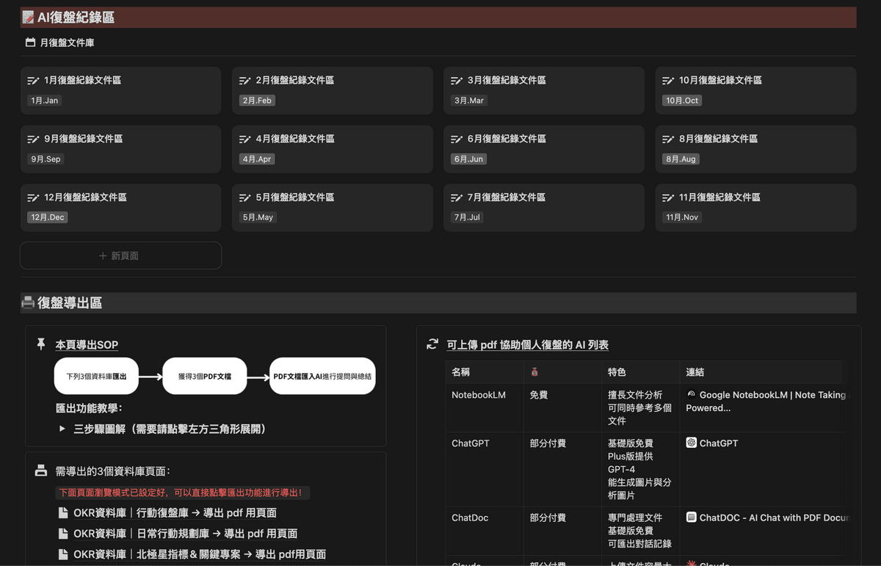The image size is (881, 566).
Task: Open the 月復盤文件庫 database view tab
Action: click(x=66, y=43)
